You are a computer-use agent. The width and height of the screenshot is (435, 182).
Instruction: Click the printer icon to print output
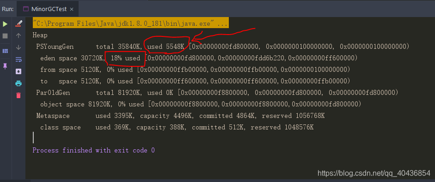pos(18,83)
